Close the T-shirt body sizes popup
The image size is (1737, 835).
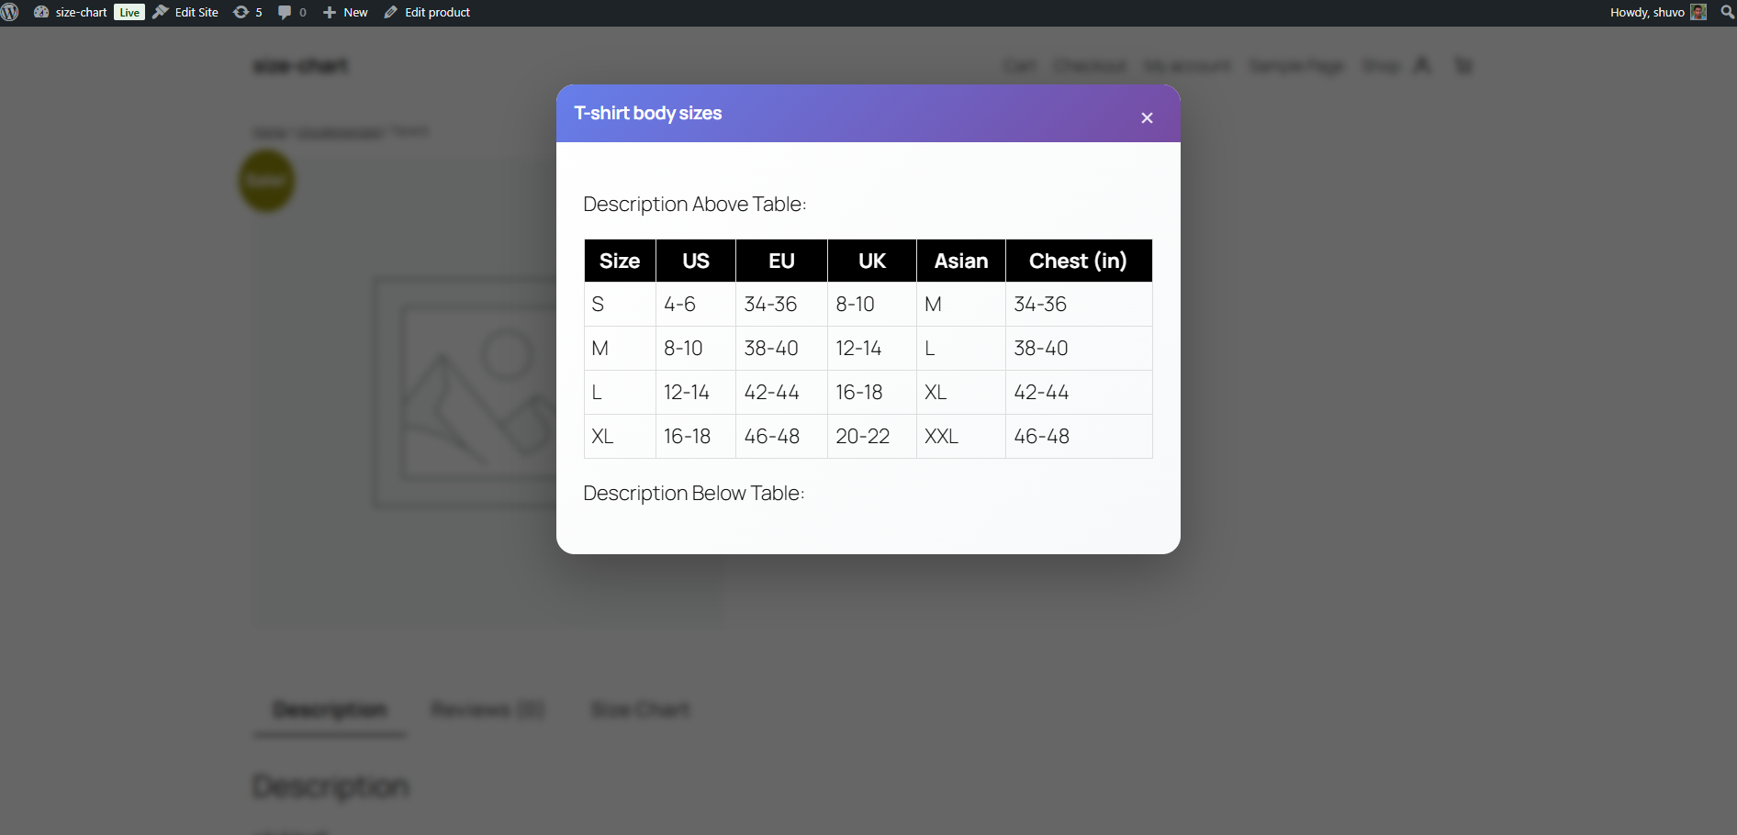tap(1146, 117)
